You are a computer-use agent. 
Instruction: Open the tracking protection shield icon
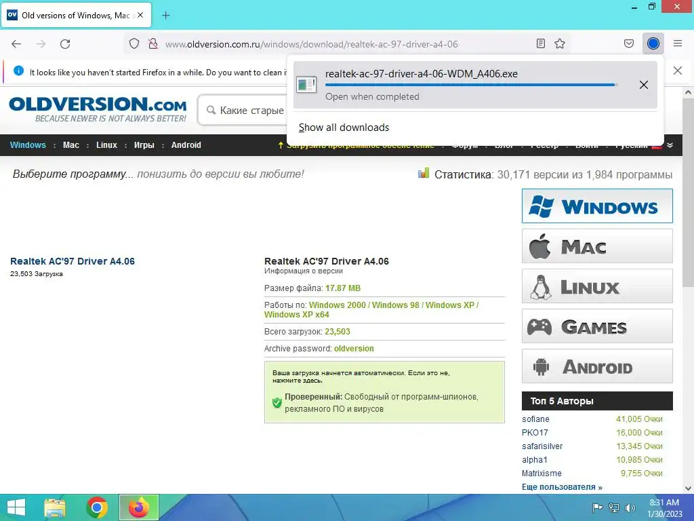coord(134,44)
